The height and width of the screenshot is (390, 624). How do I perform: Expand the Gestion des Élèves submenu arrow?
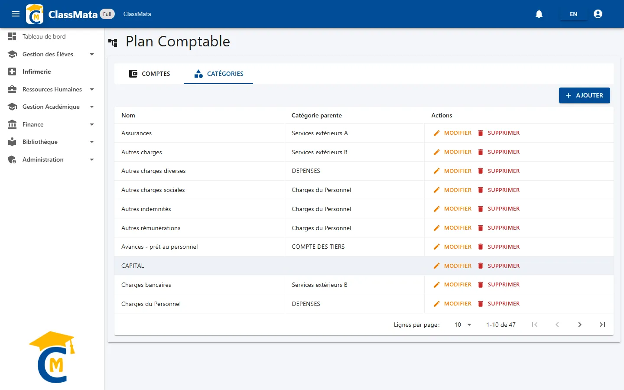92,54
